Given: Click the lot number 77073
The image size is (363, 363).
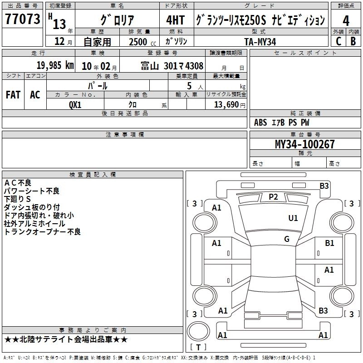Looking at the screenshot, I should (x=22, y=19).
